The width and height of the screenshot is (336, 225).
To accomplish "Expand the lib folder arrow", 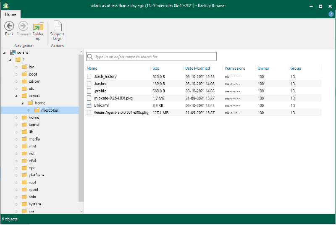I will 16,132.
